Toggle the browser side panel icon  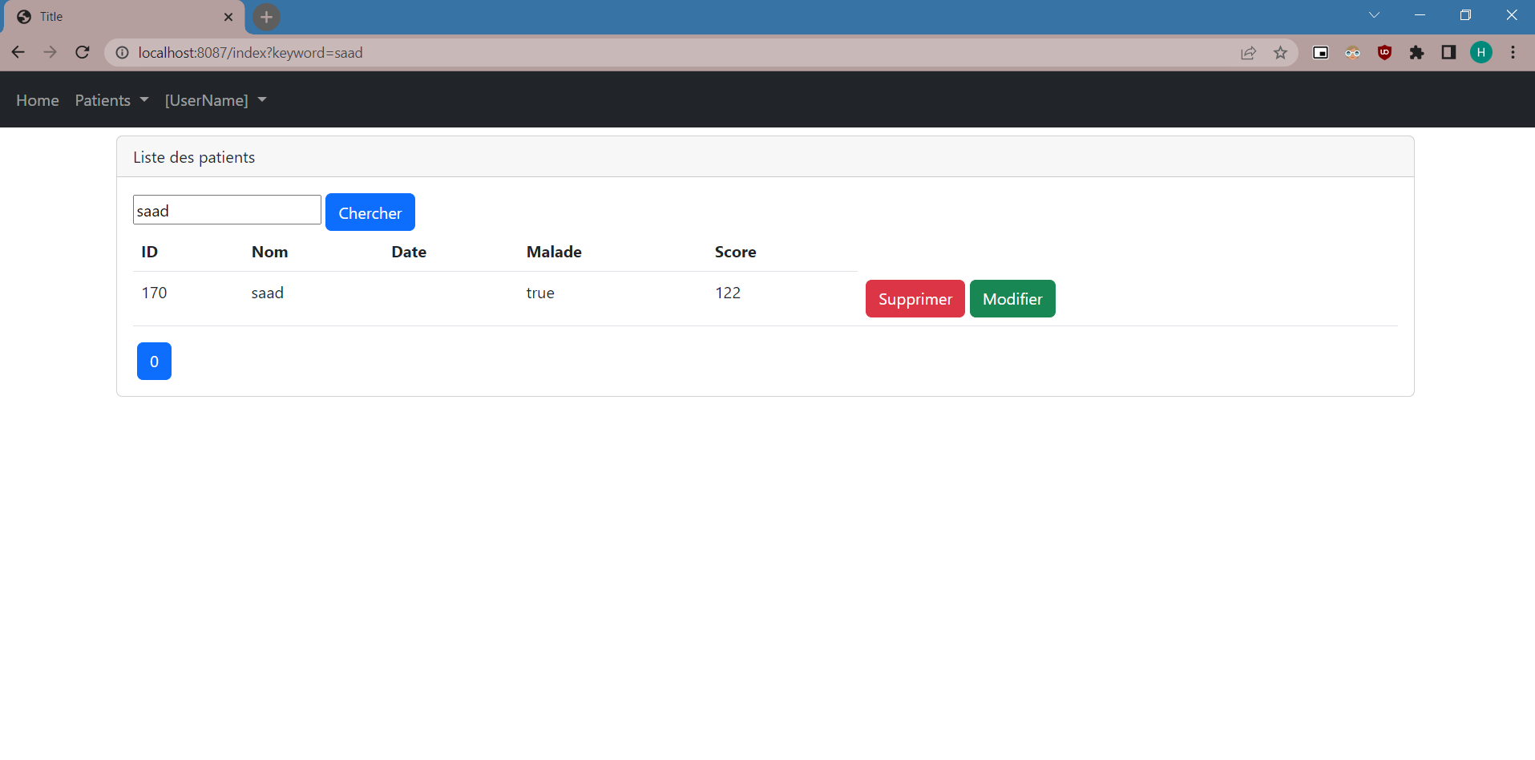pyautogui.click(x=1448, y=52)
